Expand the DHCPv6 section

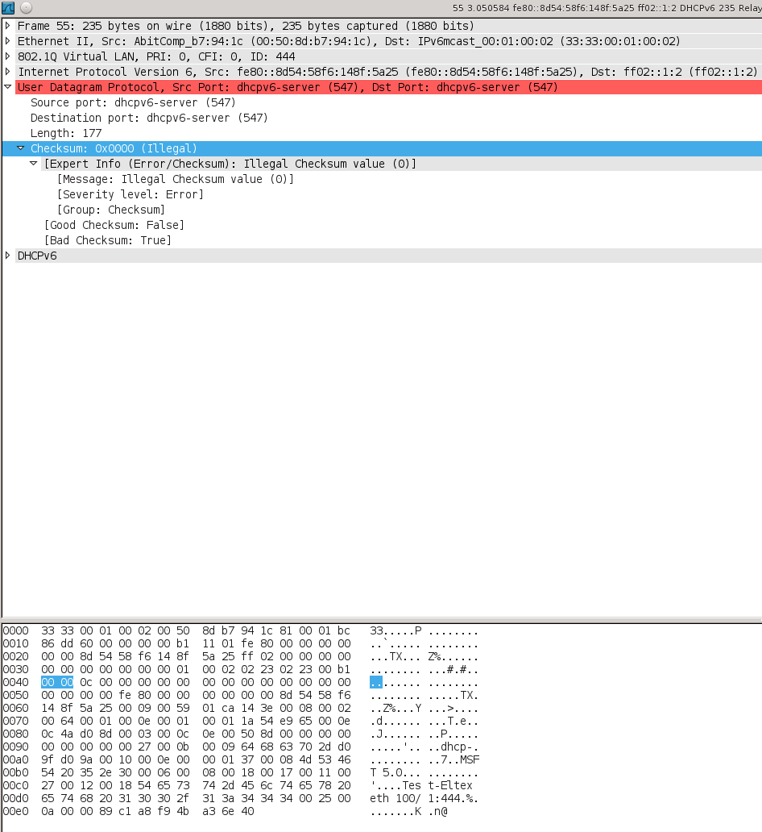coord(7,256)
